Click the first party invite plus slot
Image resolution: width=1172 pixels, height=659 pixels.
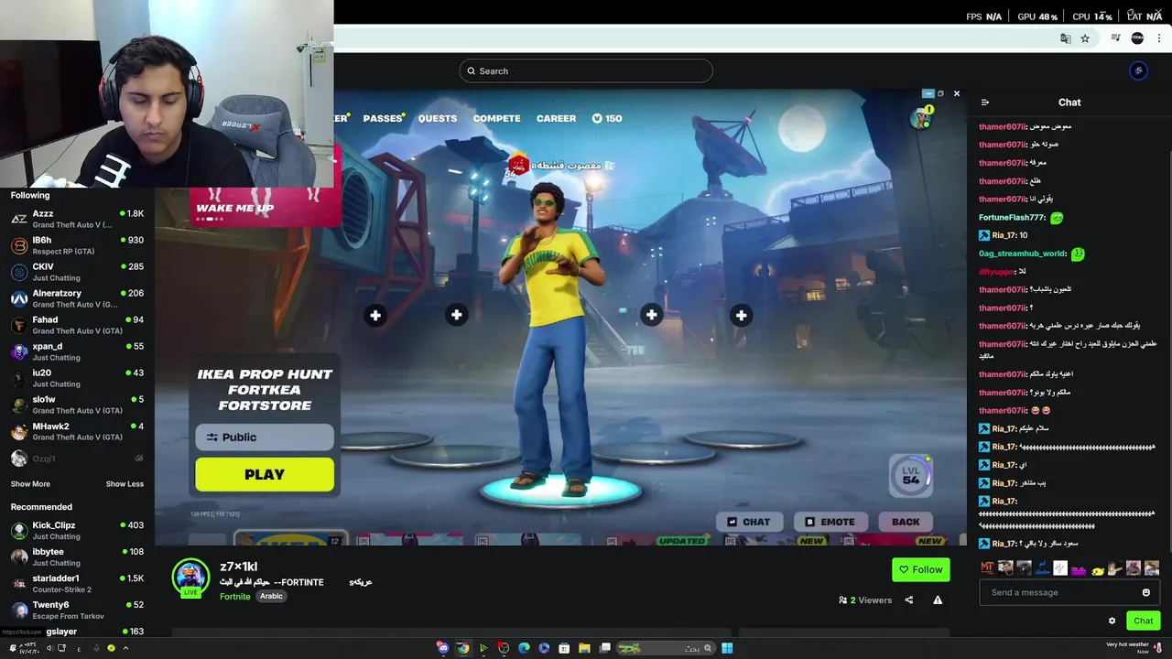(x=375, y=316)
